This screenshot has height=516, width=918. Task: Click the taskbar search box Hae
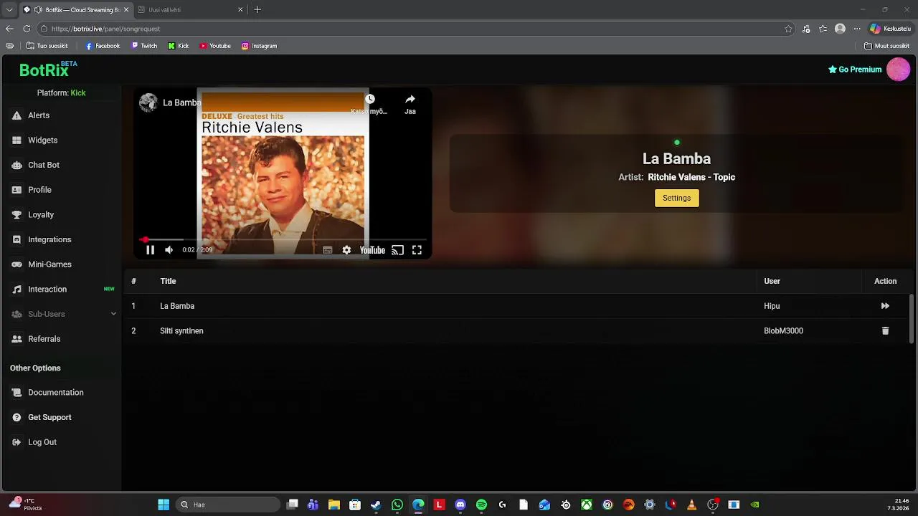pos(227,505)
